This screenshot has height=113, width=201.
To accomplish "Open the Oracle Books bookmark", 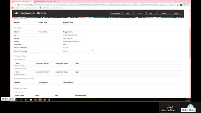I will 58,8.
